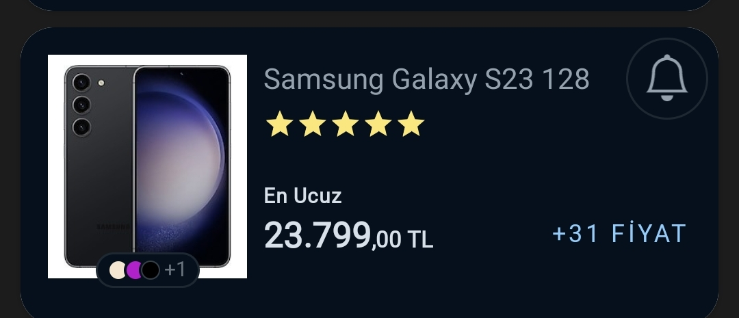Click the fifth (last) rating star
The width and height of the screenshot is (739, 318).
pyautogui.click(x=411, y=124)
